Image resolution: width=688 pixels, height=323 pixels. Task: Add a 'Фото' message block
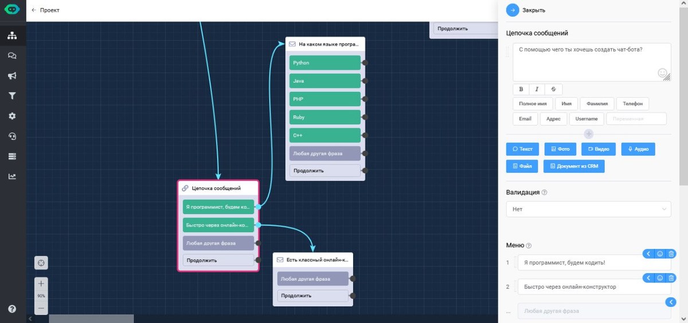tap(560, 149)
